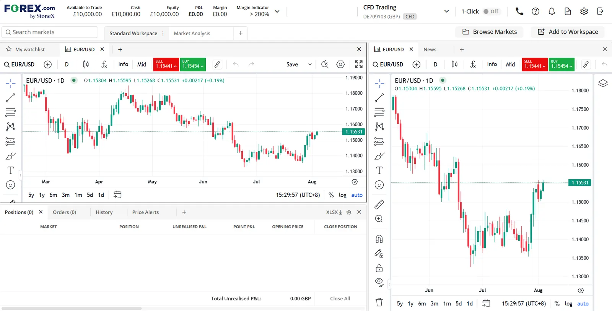This screenshot has height=311, width=612.
Task: Open Orders (0) tab
Action: point(64,212)
